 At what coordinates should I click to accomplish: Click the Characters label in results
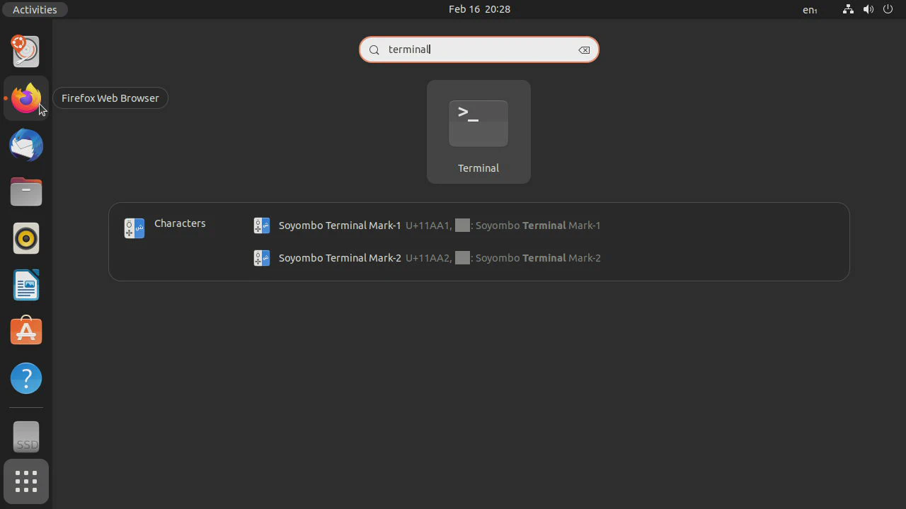[x=180, y=223]
